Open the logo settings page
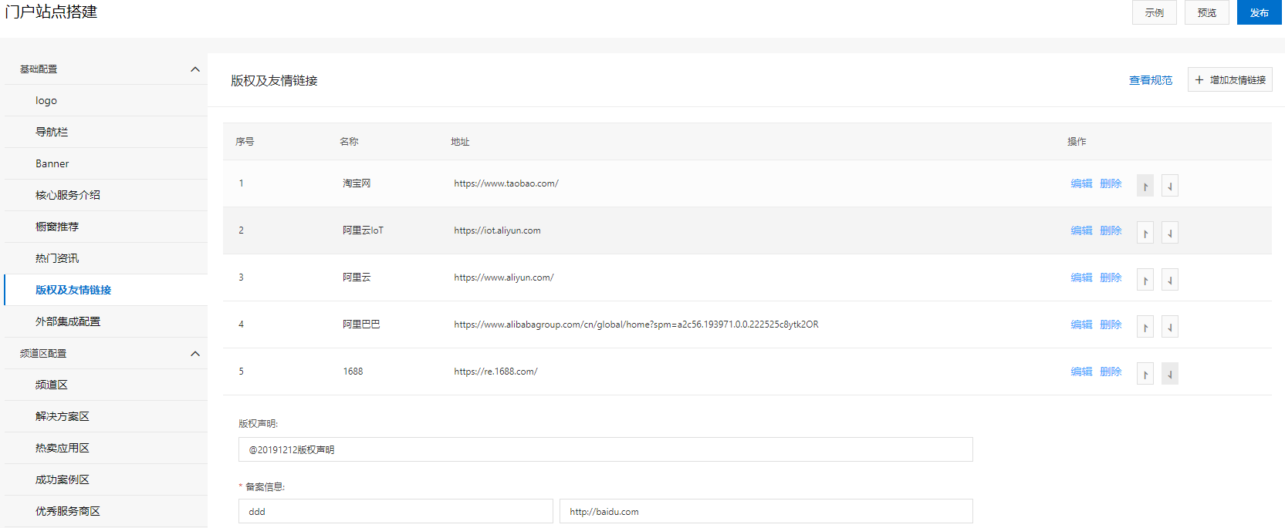Image resolution: width=1285 pixels, height=528 pixels. [x=106, y=100]
